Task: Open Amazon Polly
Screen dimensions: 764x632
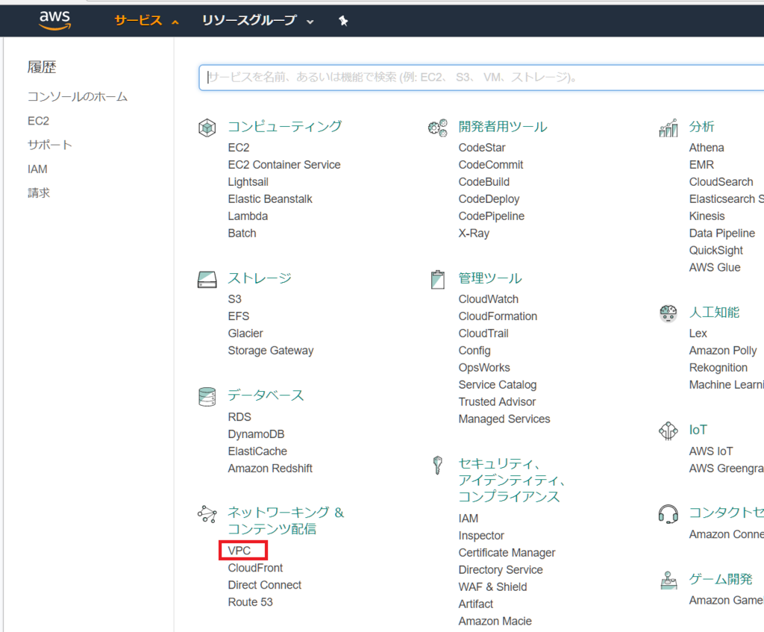Action: click(x=722, y=351)
